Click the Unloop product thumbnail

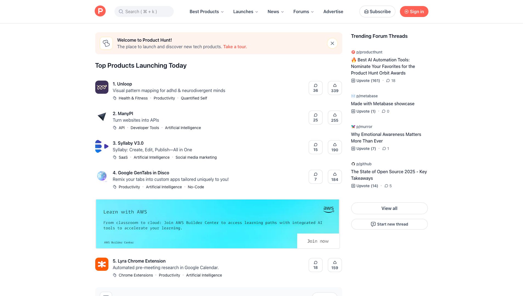click(102, 87)
